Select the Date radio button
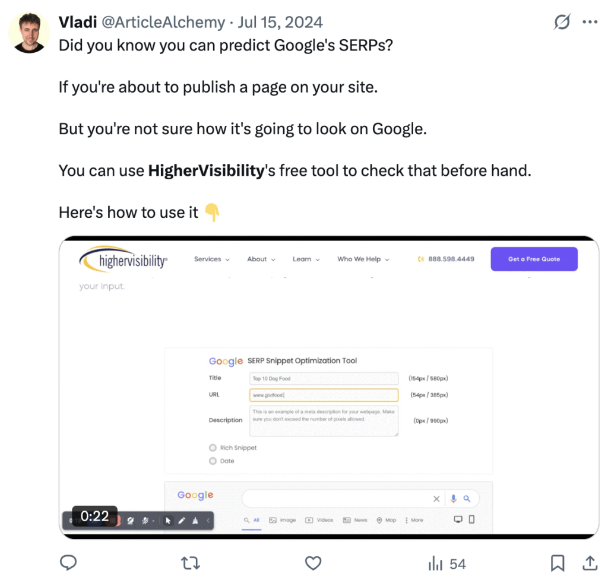This screenshot has width=608, height=583. 213,461
